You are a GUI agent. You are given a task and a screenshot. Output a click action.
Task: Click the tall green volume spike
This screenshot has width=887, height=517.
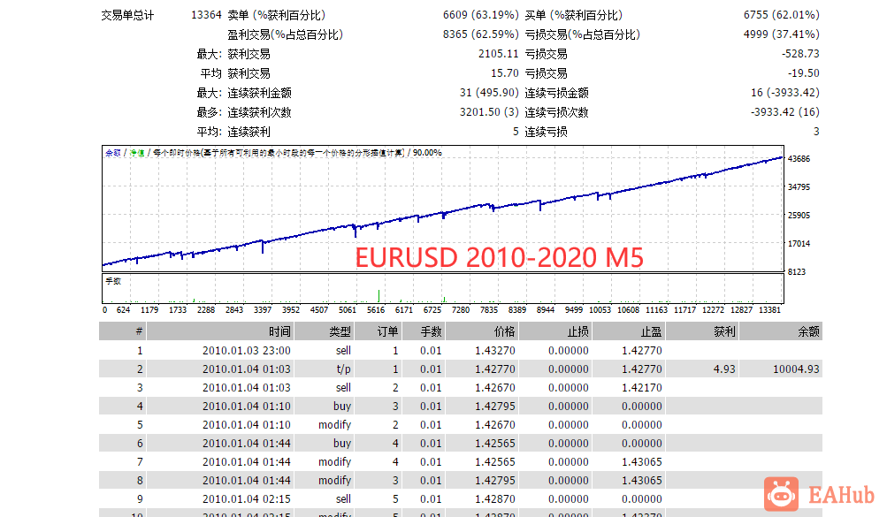coord(379,295)
